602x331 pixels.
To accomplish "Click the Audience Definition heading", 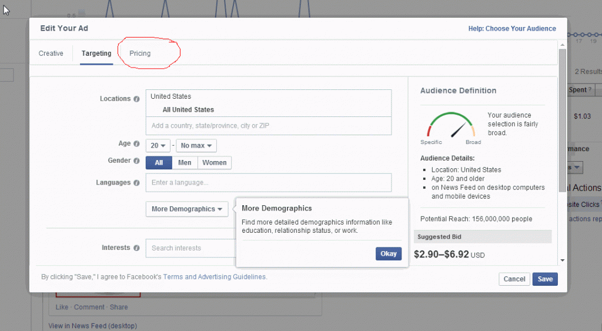I will tap(458, 91).
